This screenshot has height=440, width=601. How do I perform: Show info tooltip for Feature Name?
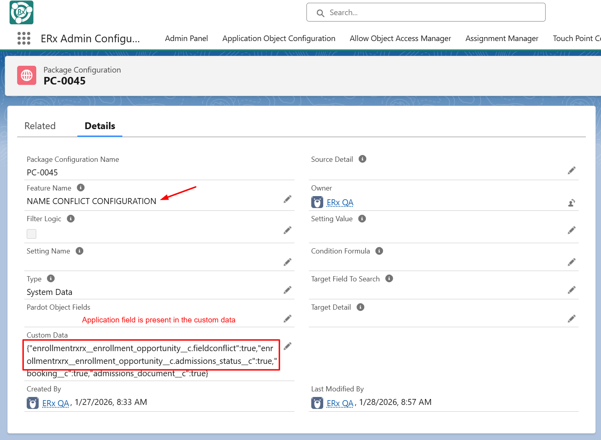coord(81,188)
